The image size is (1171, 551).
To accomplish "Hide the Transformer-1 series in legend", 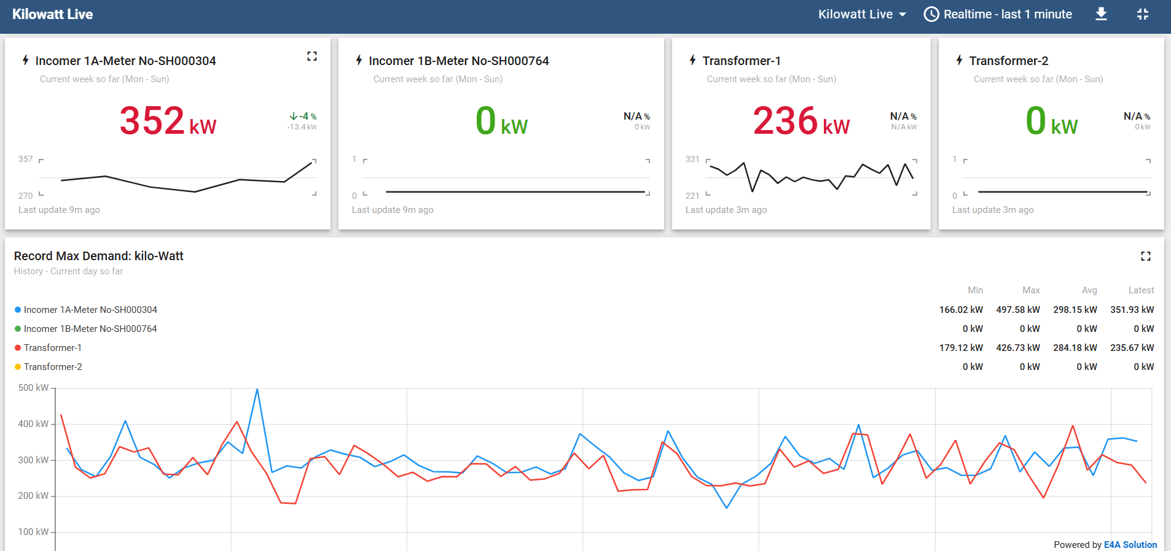I will [53, 348].
